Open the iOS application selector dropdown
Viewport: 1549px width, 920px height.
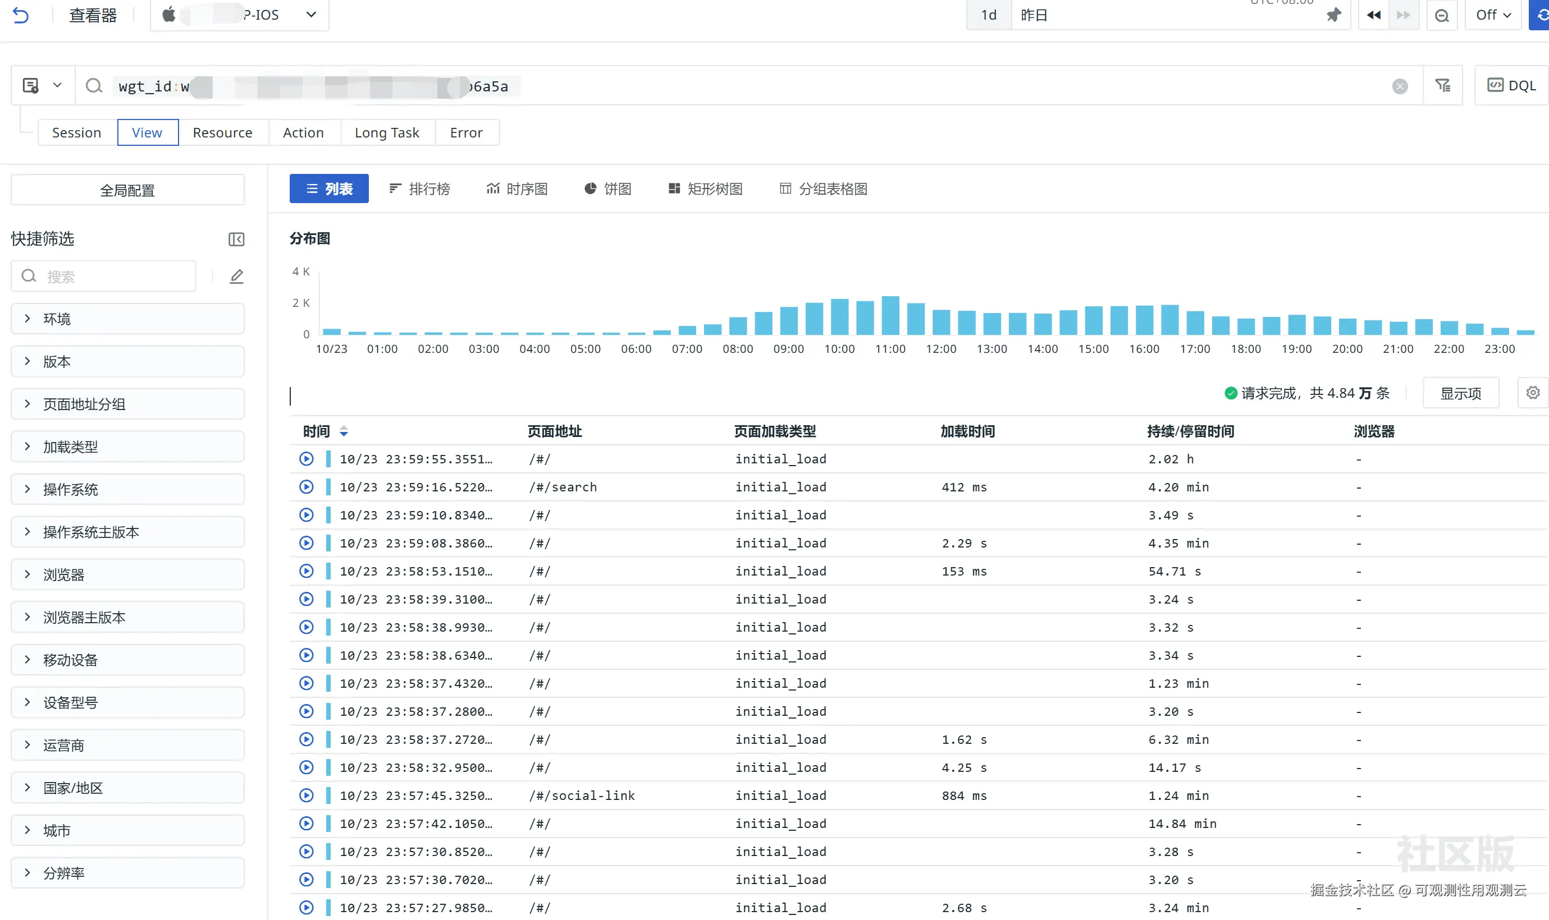(311, 14)
